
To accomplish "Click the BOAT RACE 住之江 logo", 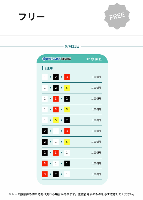I will (x=57, y=59).
